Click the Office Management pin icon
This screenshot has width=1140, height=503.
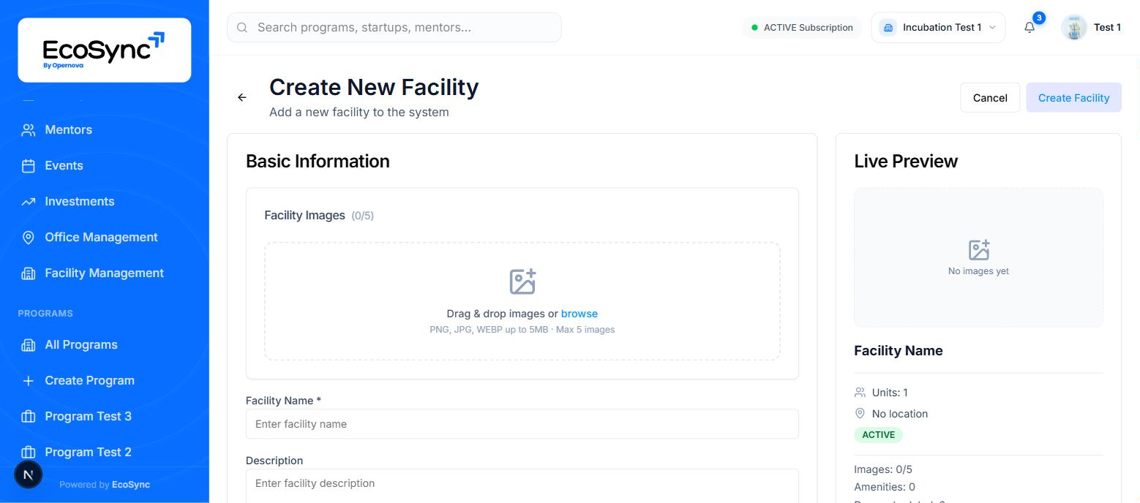[x=29, y=238]
